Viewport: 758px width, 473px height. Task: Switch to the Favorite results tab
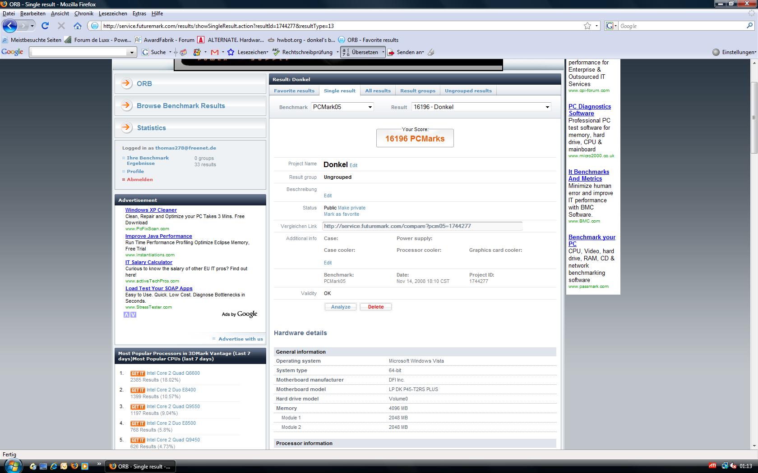click(x=294, y=91)
